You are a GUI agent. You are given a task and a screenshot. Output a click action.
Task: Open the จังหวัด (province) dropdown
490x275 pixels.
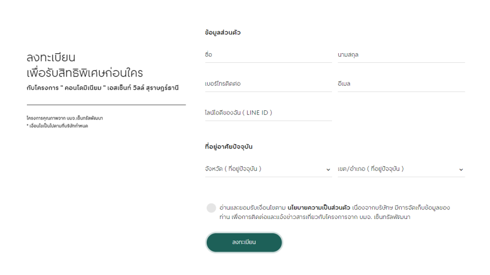263,169
